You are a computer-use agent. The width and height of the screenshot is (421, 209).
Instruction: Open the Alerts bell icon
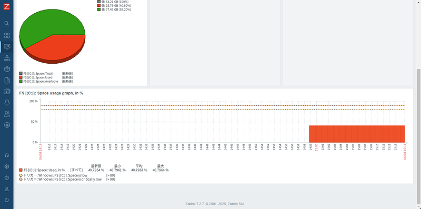7,102
